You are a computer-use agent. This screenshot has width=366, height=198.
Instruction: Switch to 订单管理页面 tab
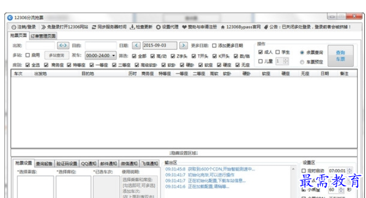coord(43,36)
